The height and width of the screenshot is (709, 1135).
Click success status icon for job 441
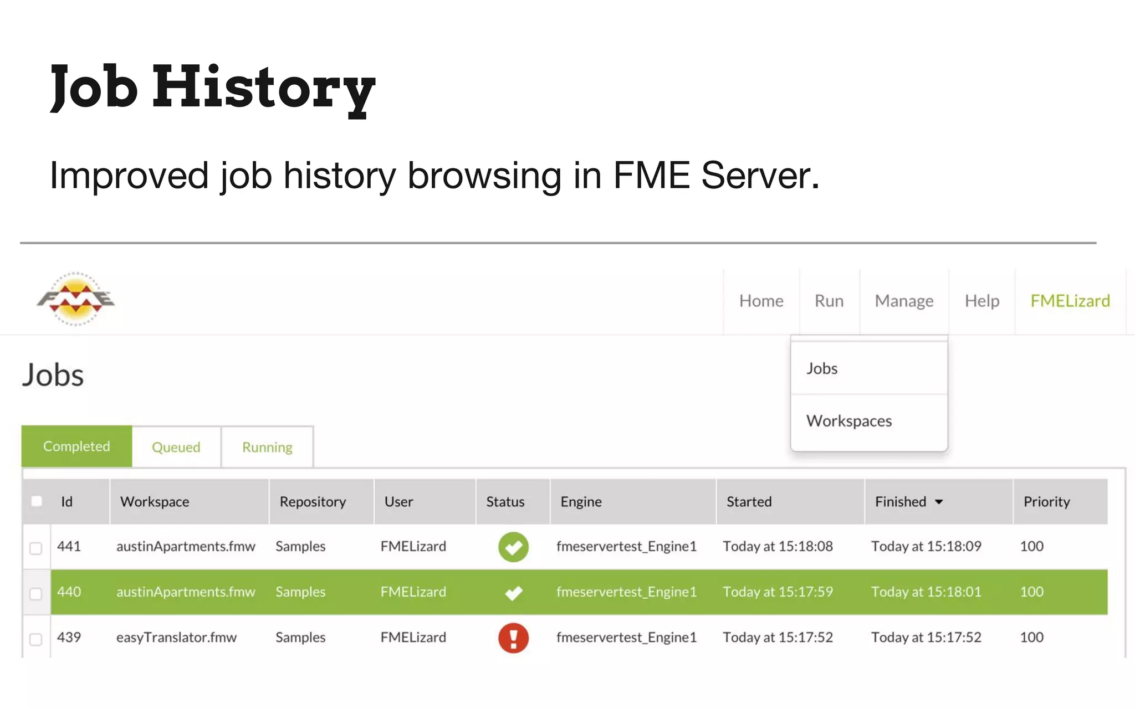click(513, 547)
